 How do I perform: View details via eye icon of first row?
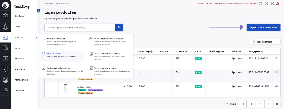click(276, 58)
